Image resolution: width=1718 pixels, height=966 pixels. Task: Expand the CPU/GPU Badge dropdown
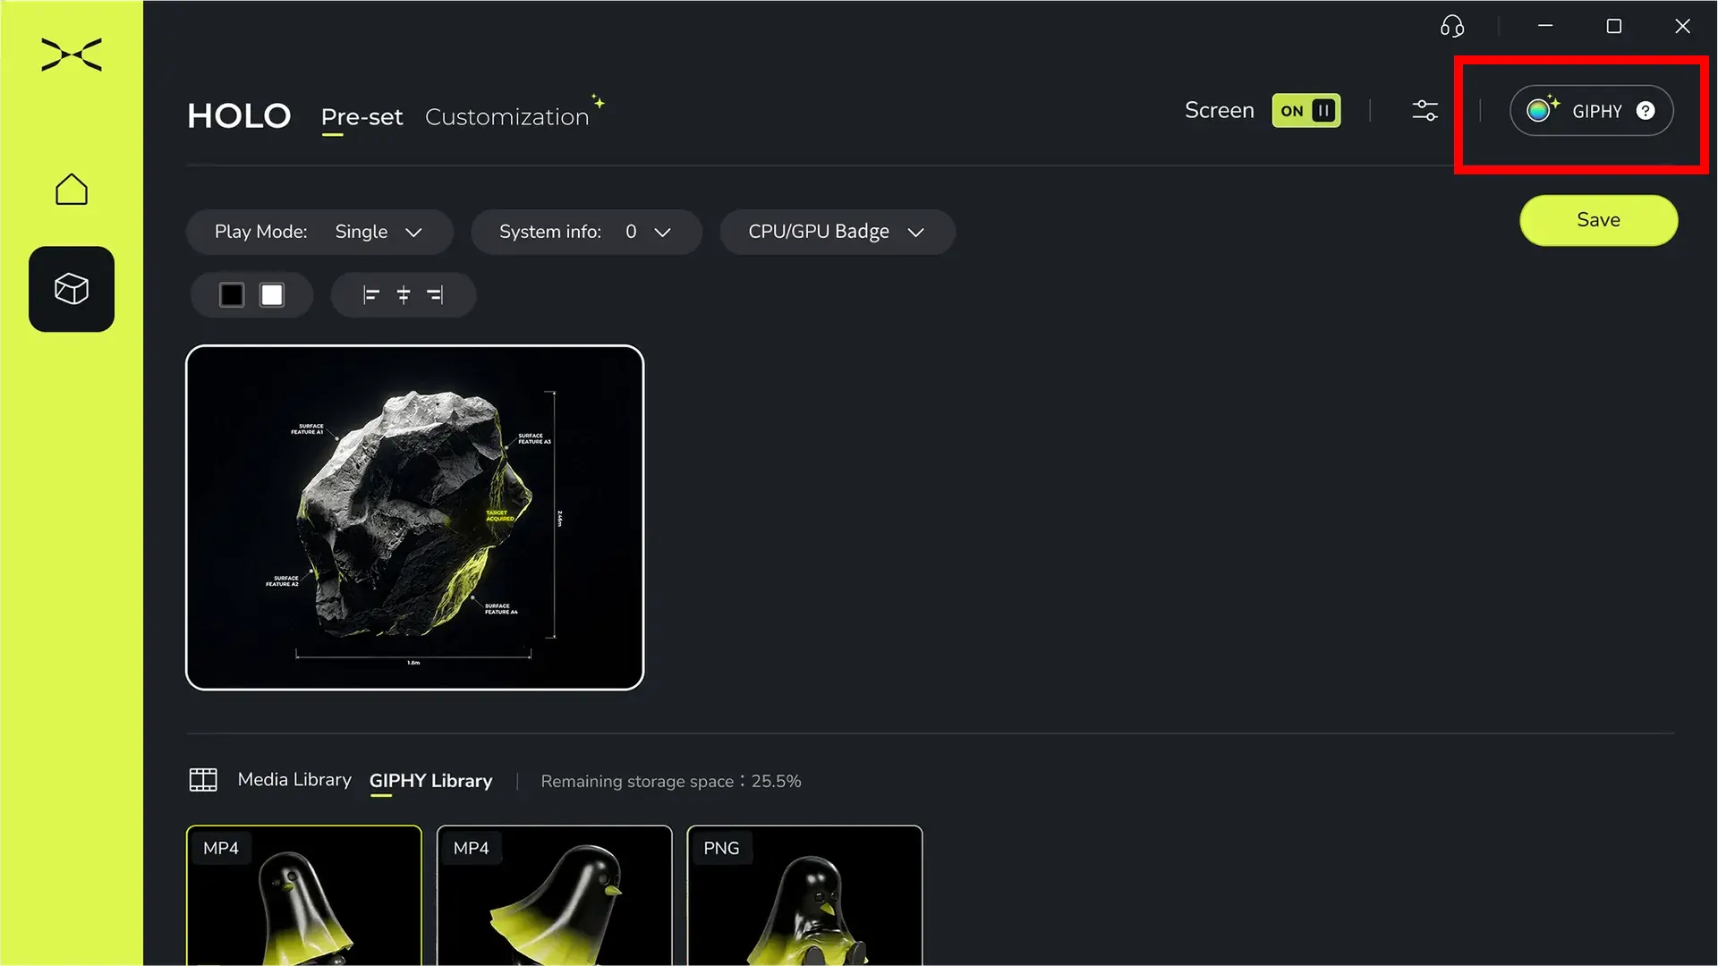coord(838,233)
